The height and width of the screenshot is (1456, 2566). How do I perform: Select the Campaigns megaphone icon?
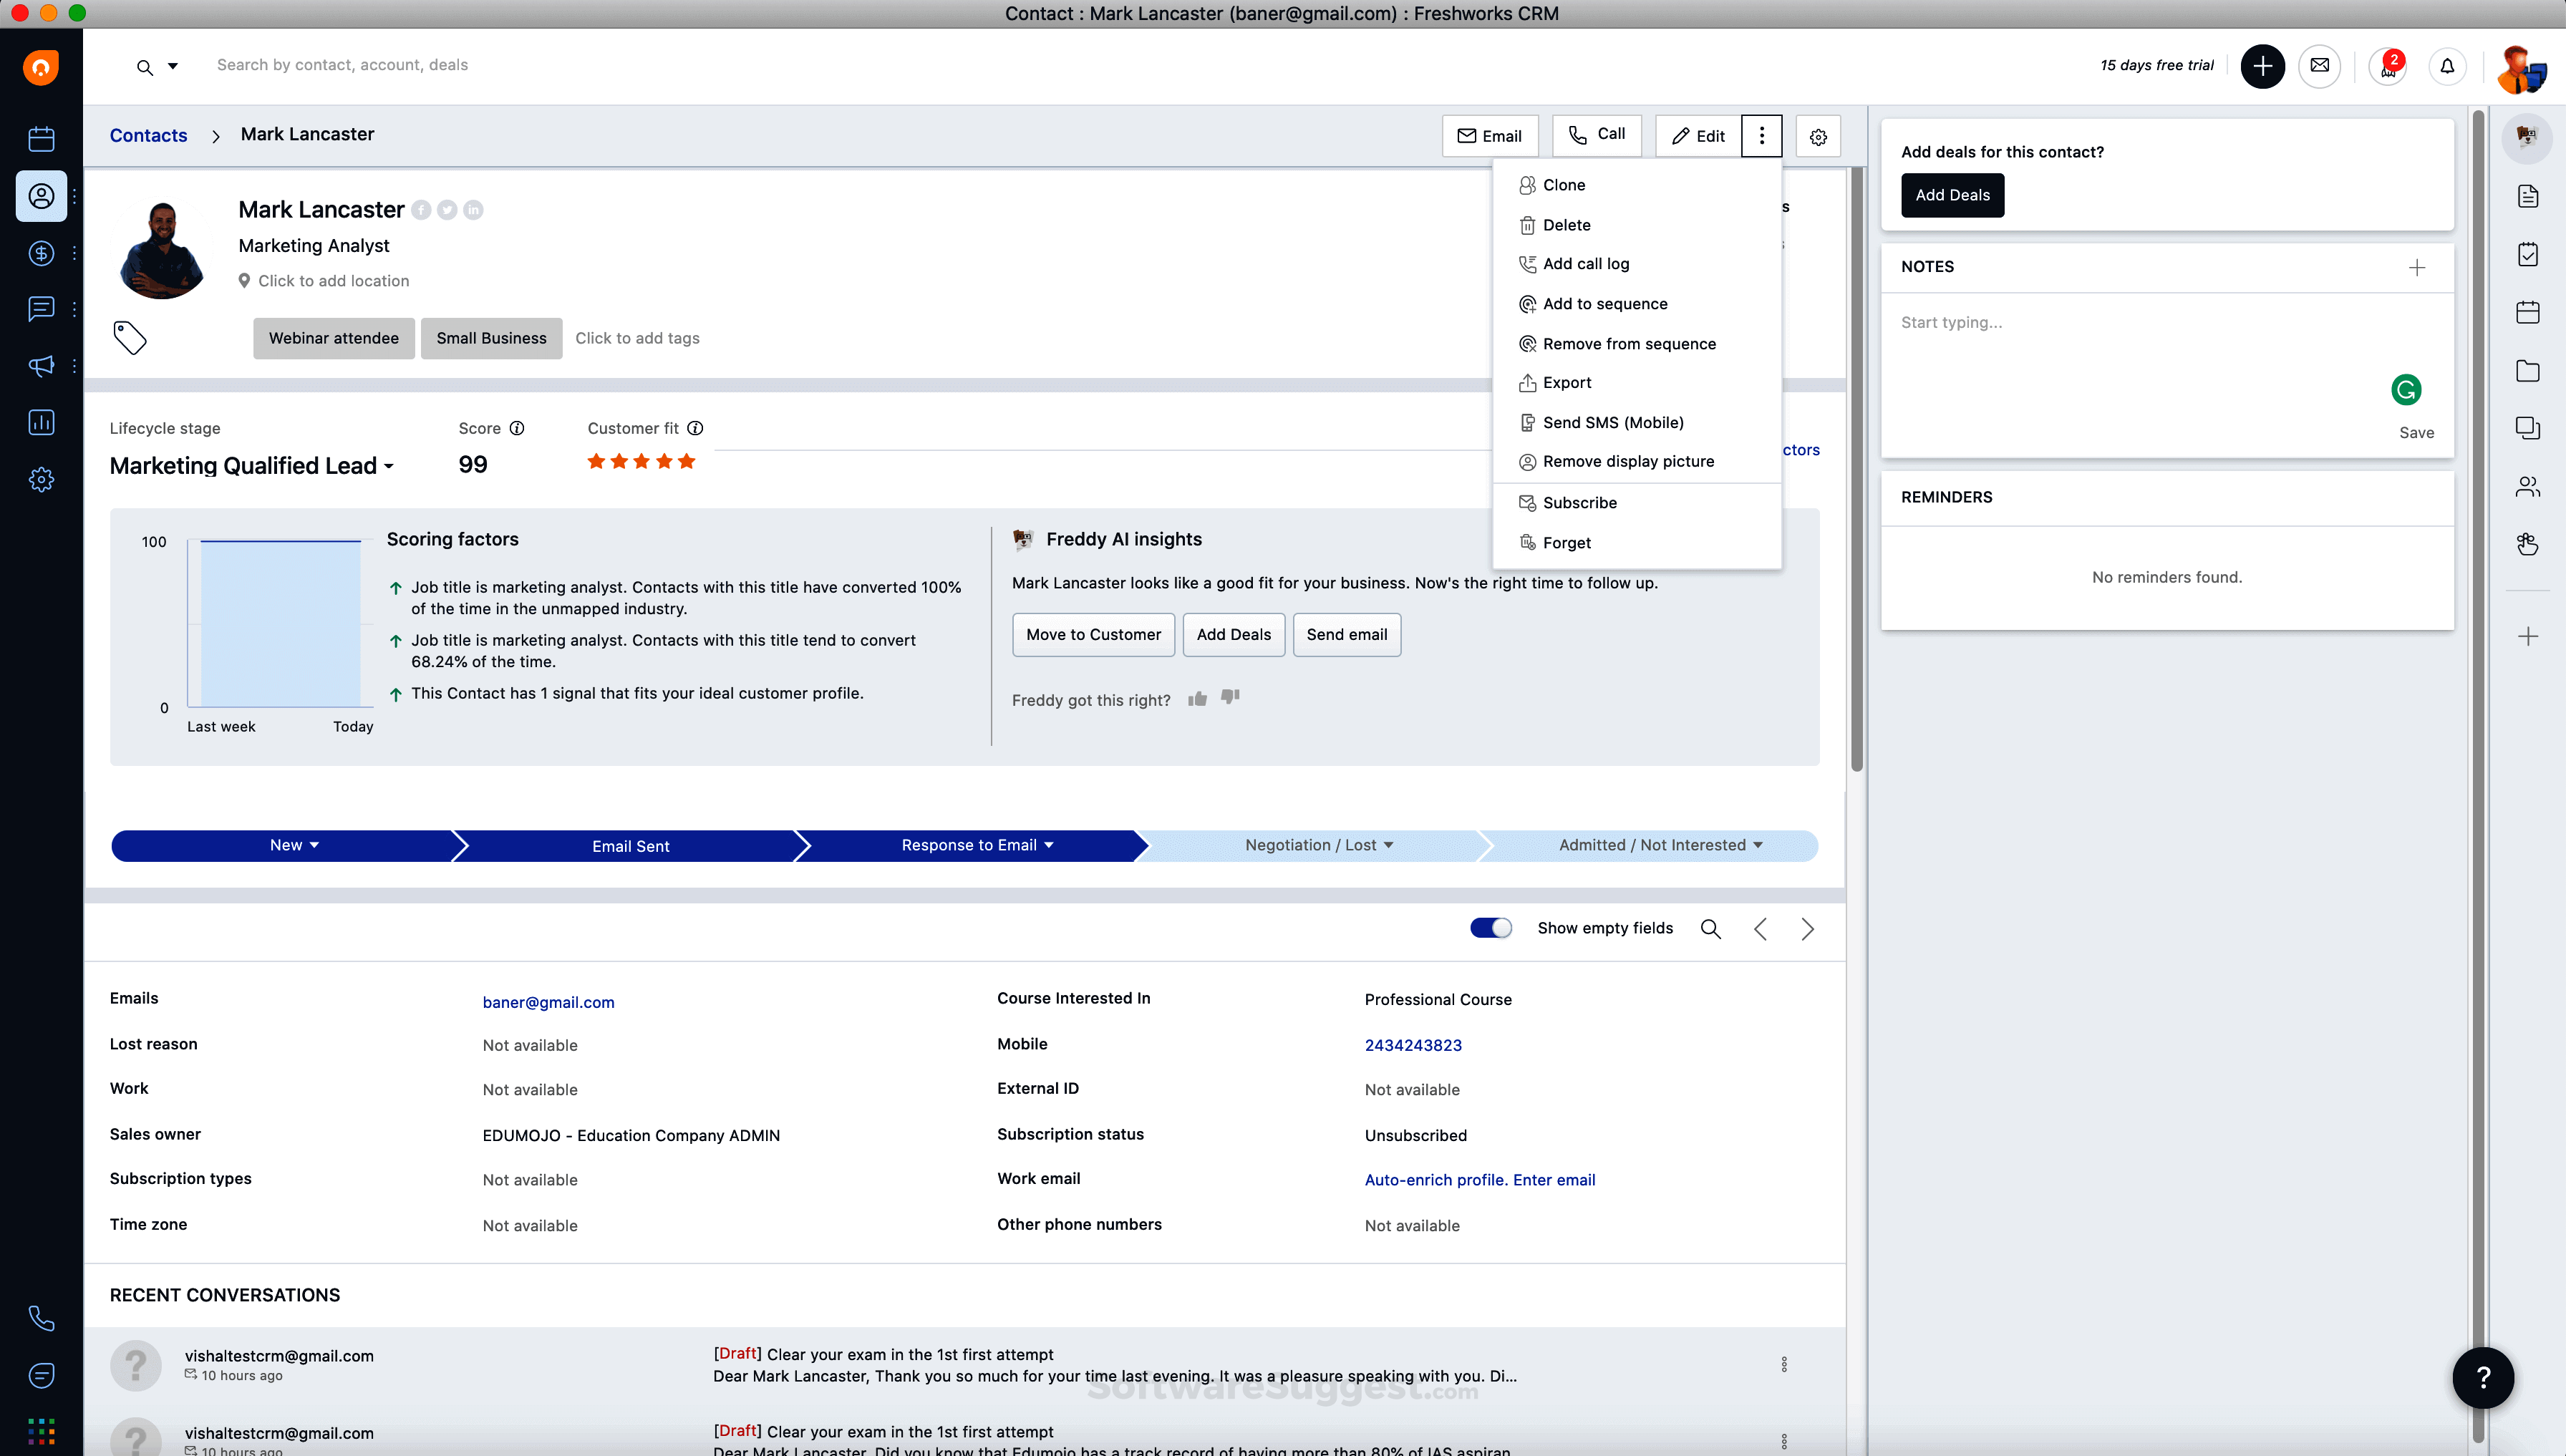41,366
